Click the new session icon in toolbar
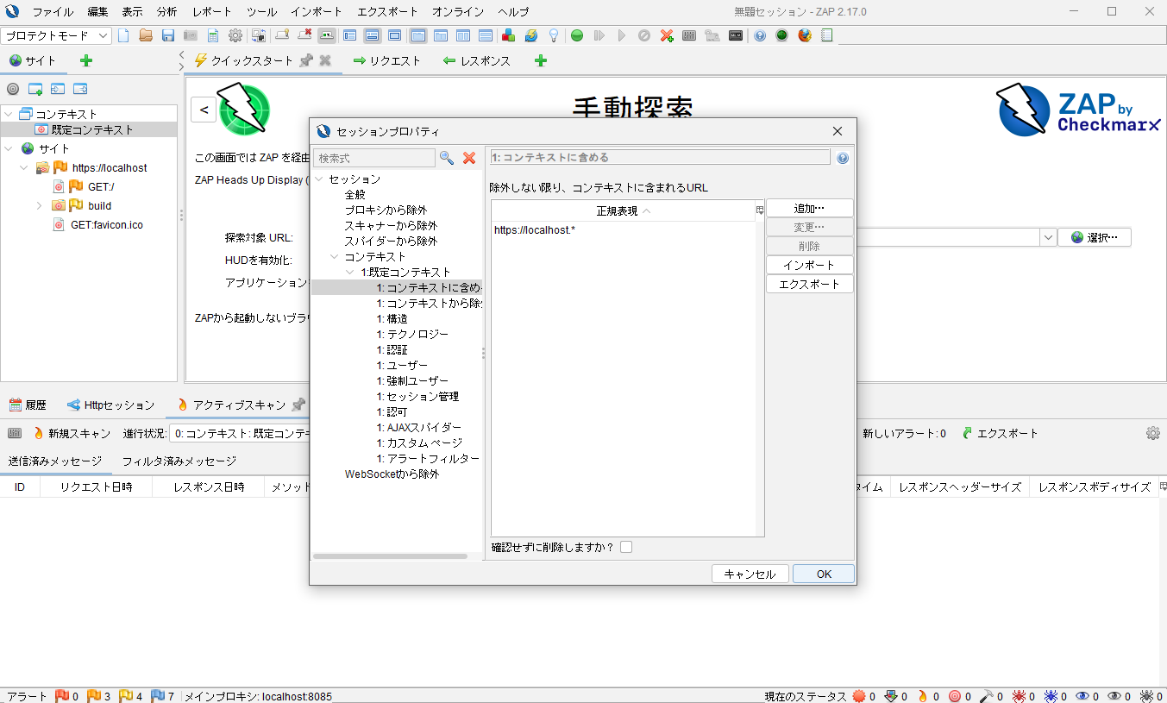 pos(123,35)
